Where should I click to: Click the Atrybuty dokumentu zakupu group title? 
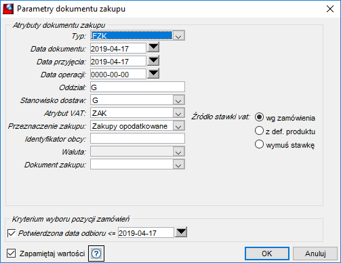tap(59, 25)
